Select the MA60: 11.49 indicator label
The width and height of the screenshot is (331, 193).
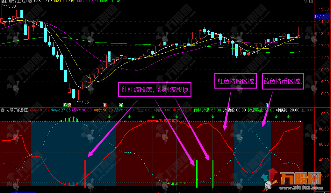coord(111,1)
